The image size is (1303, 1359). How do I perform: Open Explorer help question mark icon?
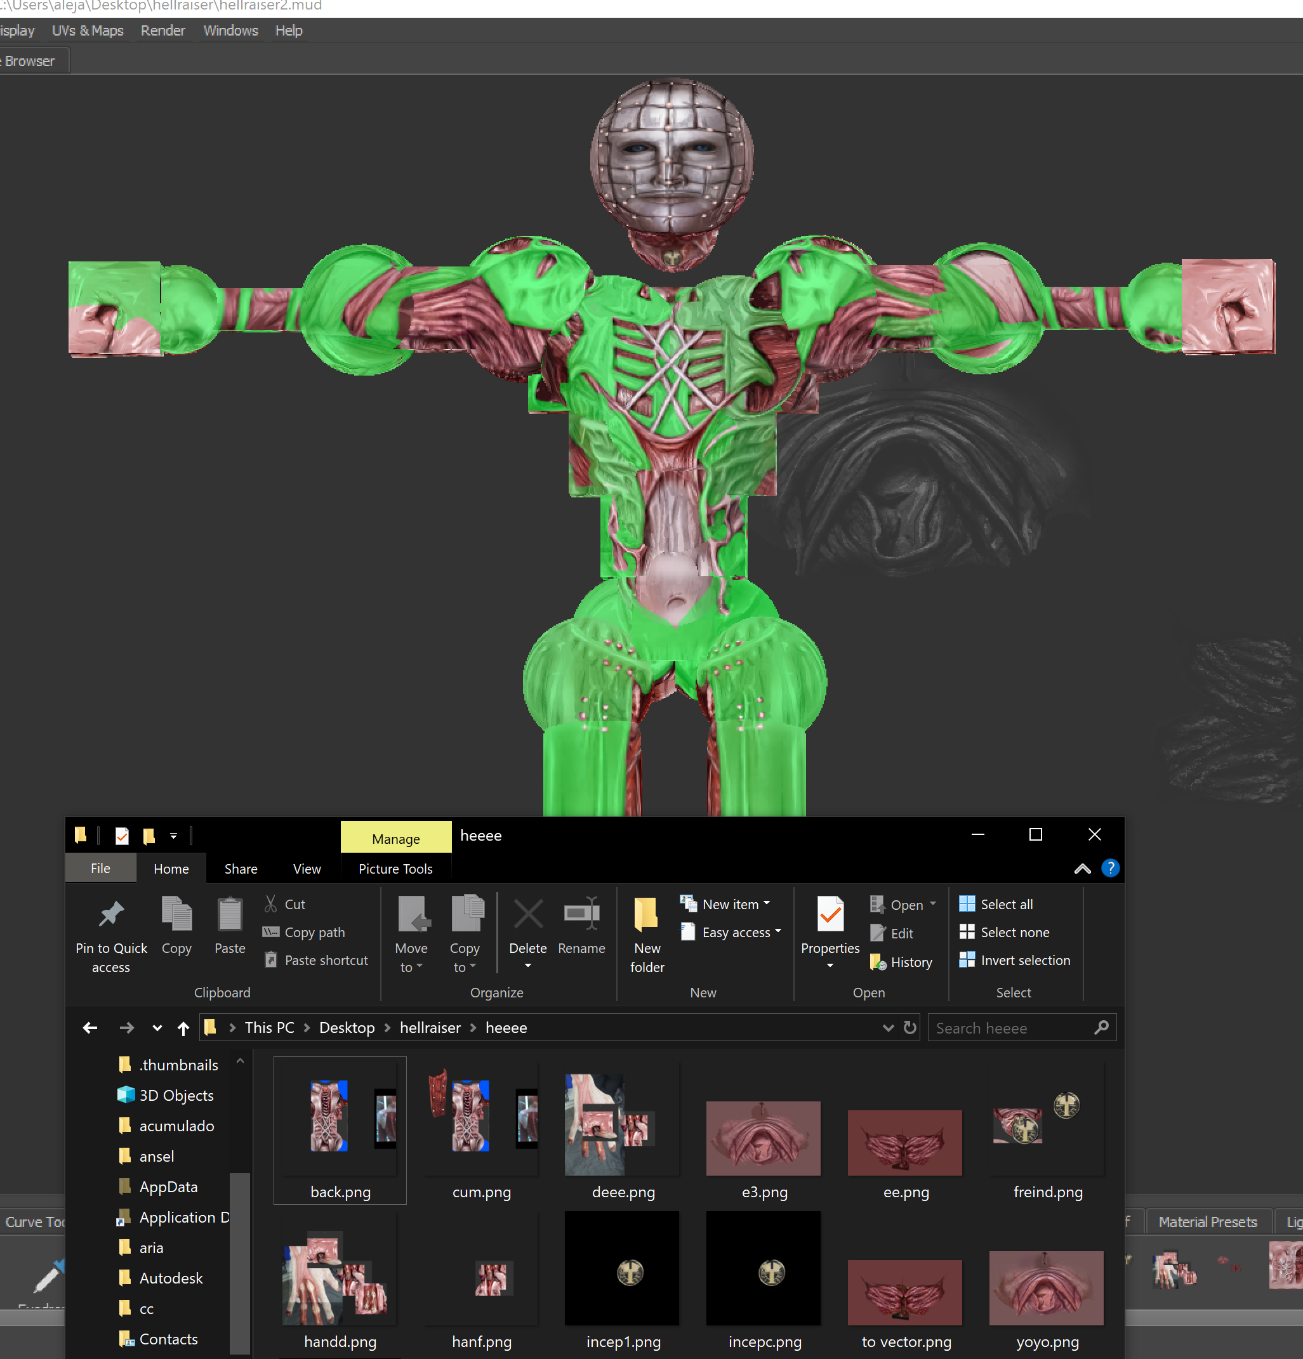1110,868
